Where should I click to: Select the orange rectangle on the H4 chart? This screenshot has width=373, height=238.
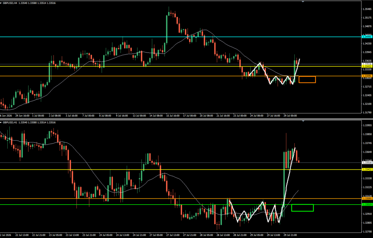tap(307, 80)
